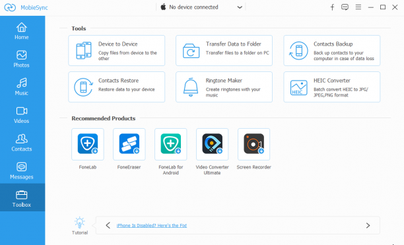Click the HEIC image icon
This screenshot has width=404, height=245.
click(x=298, y=88)
